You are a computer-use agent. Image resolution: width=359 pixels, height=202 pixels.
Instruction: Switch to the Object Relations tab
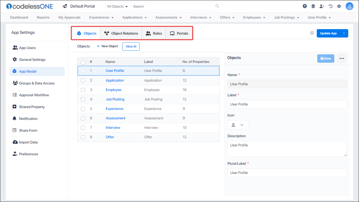point(121,33)
